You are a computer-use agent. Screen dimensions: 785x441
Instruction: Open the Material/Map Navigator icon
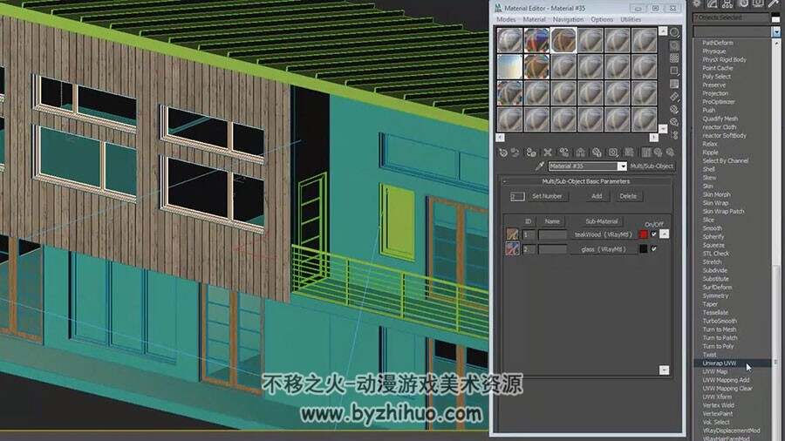[x=674, y=135]
